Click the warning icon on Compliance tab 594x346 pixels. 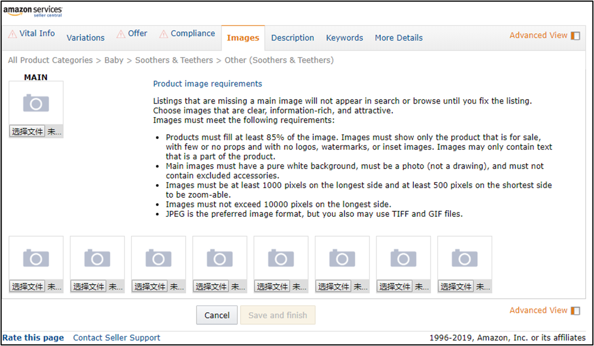point(163,34)
